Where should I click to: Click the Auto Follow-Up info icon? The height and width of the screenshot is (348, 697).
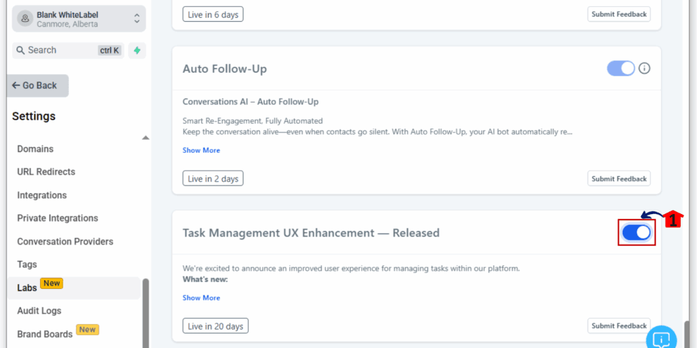644,69
